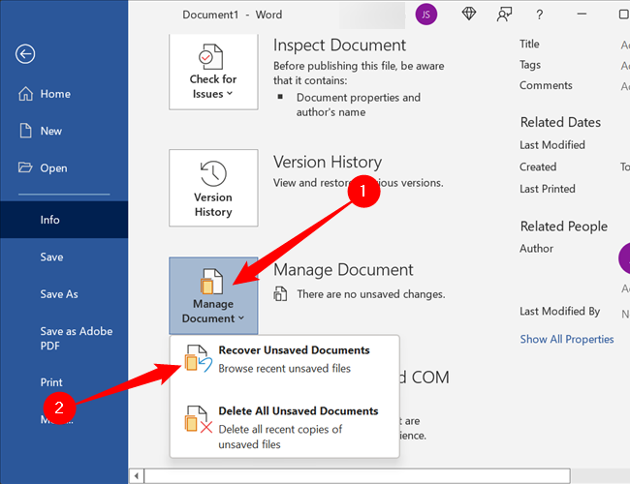The image size is (630, 484).
Task: Choose Save As in the sidebar
Action: [64, 294]
